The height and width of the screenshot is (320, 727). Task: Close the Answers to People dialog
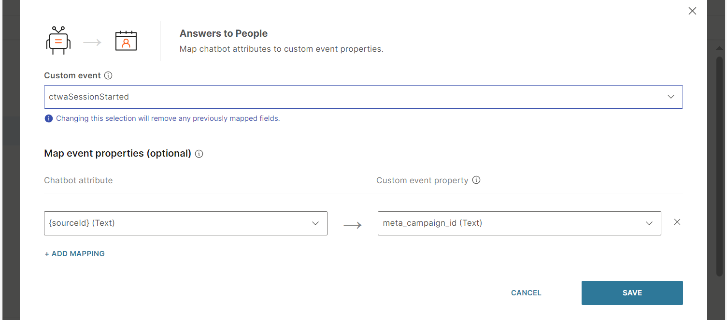(x=692, y=11)
